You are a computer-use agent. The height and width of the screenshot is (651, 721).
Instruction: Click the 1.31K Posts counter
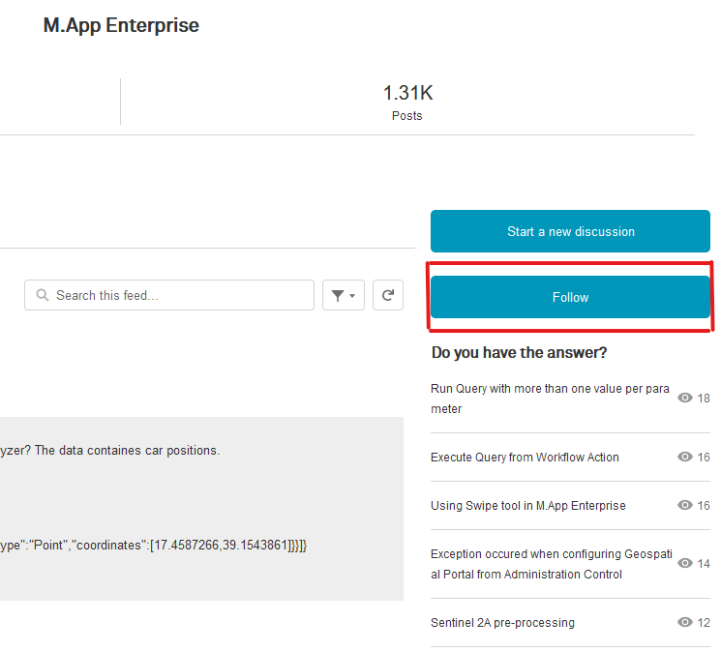click(407, 102)
